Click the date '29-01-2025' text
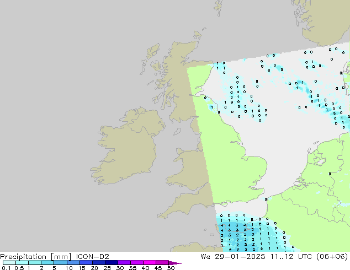350x270 pixels. point(240,256)
